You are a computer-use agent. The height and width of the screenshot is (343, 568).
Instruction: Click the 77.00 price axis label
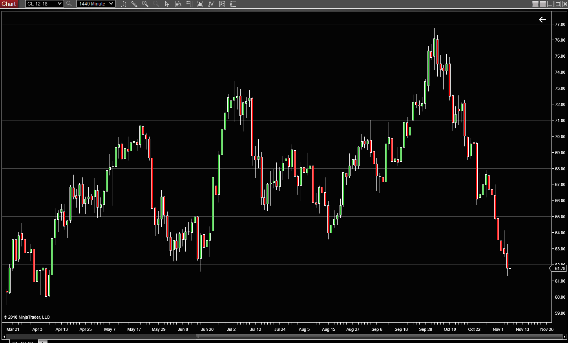tap(560, 24)
